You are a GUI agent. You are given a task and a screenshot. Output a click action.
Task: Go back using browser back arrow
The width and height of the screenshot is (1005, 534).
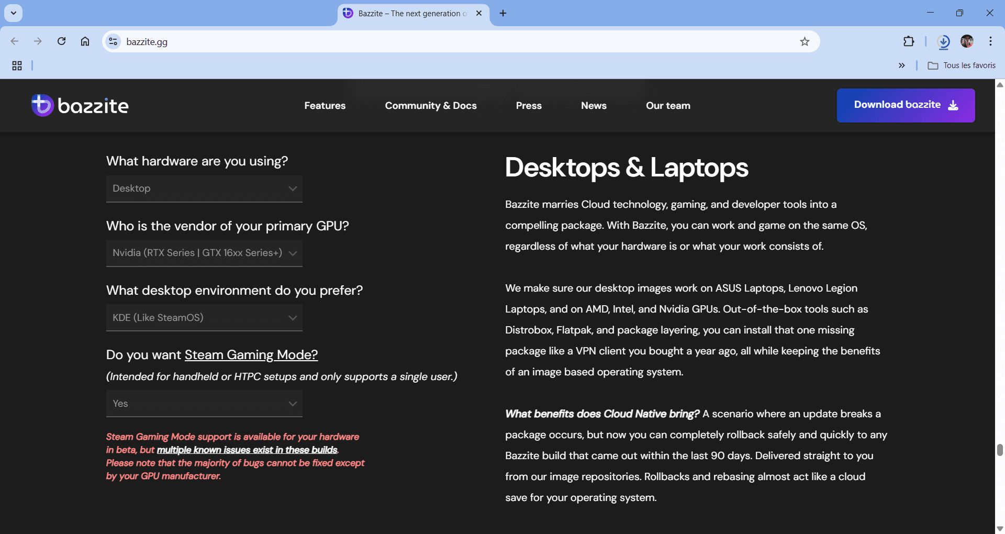[15, 41]
